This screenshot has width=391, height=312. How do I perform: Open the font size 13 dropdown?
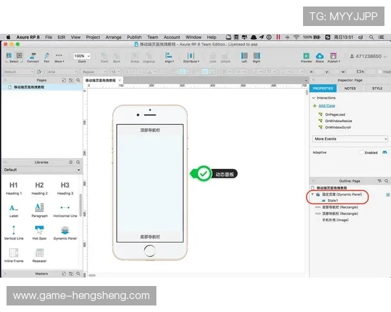click(x=115, y=71)
